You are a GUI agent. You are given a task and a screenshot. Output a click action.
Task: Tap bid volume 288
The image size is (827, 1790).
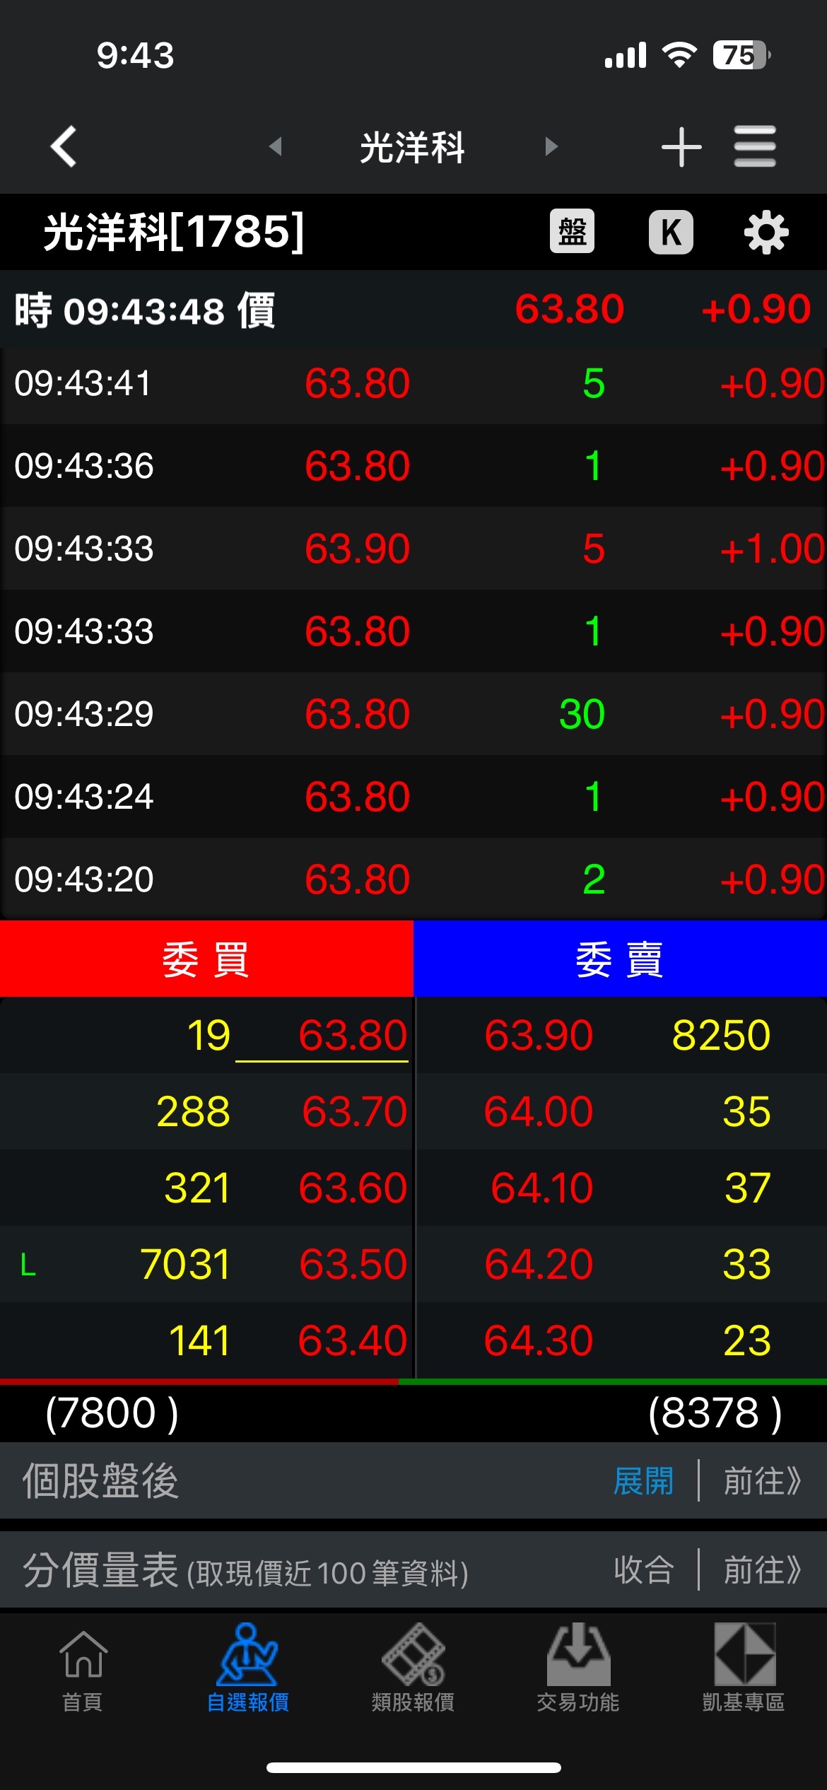pyautogui.click(x=193, y=1112)
